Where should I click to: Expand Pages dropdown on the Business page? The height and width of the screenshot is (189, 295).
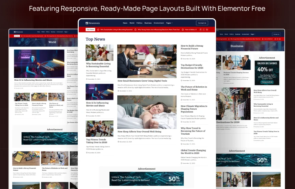(x=253, y=34)
